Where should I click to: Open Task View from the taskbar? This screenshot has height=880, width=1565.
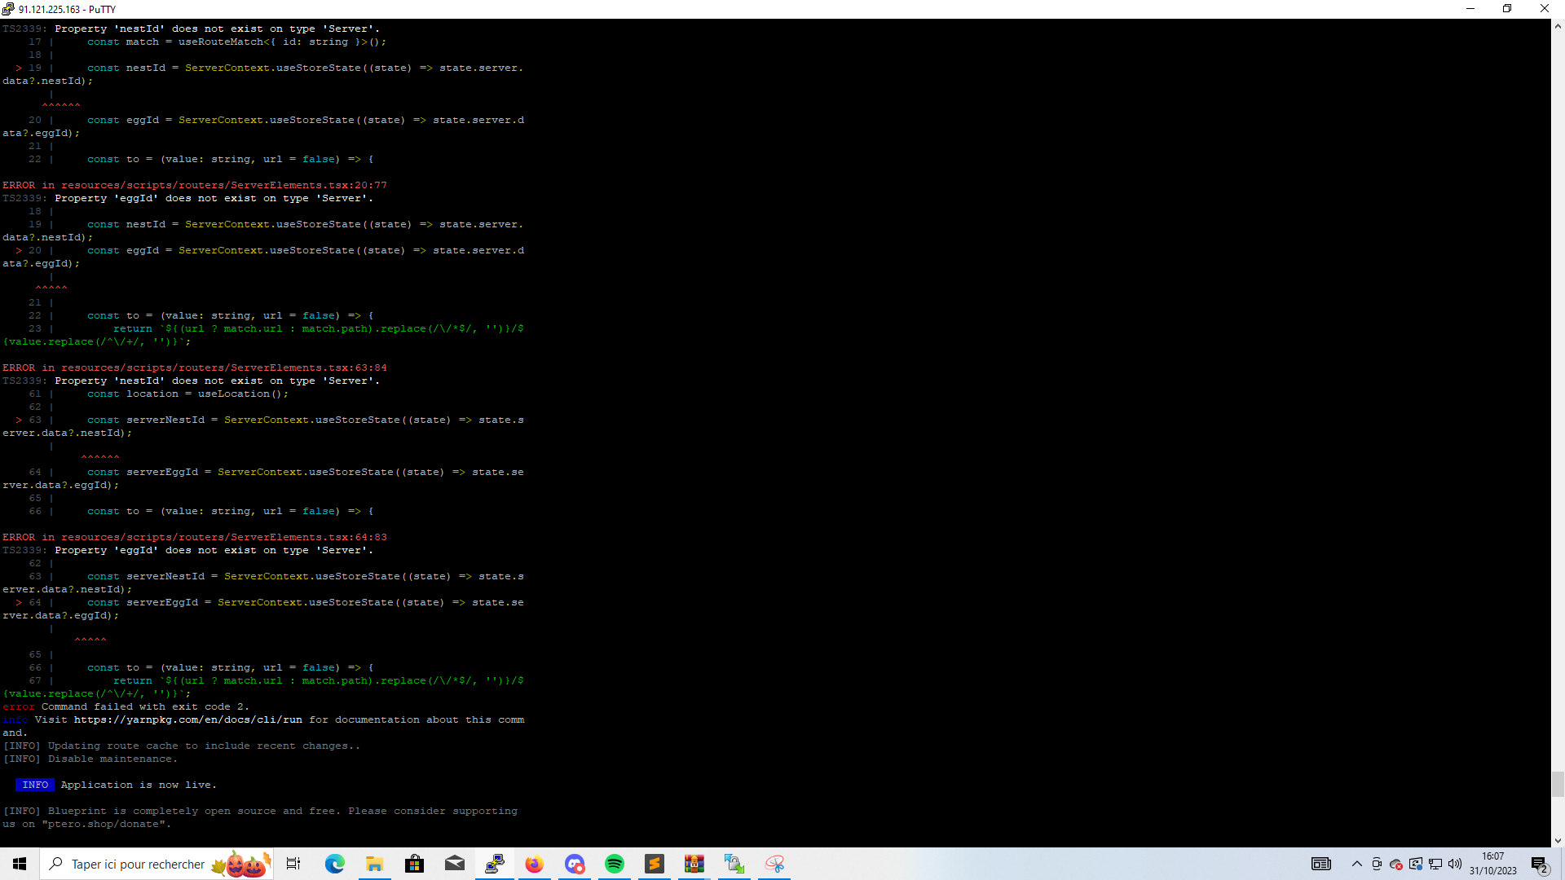click(x=293, y=864)
